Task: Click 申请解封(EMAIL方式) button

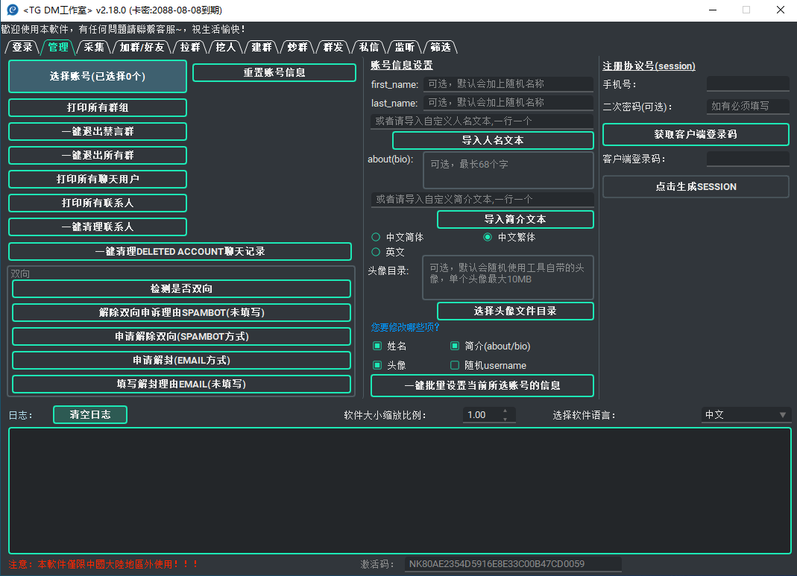Action: [x=181, y=361]
